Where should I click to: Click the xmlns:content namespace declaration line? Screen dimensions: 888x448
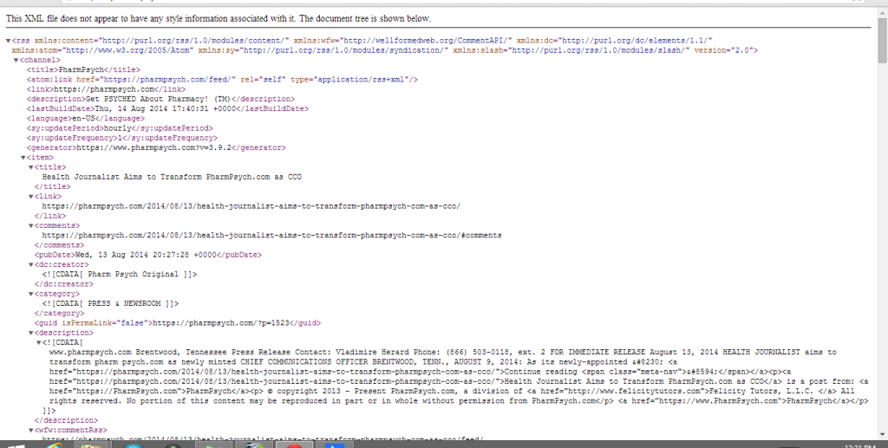pos(362,41)
